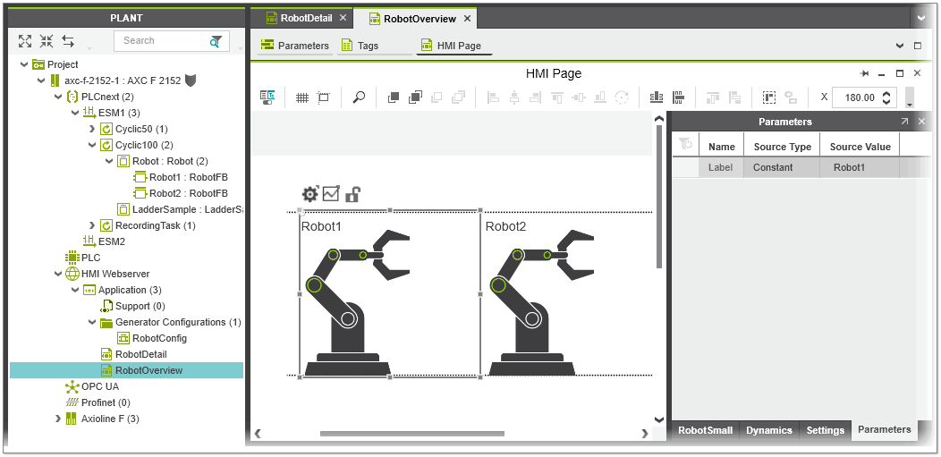941x457 pixels.
Task: Toggle the grid display in HMI toolbar
Action: pyautogui.click(x=302, y=97)
